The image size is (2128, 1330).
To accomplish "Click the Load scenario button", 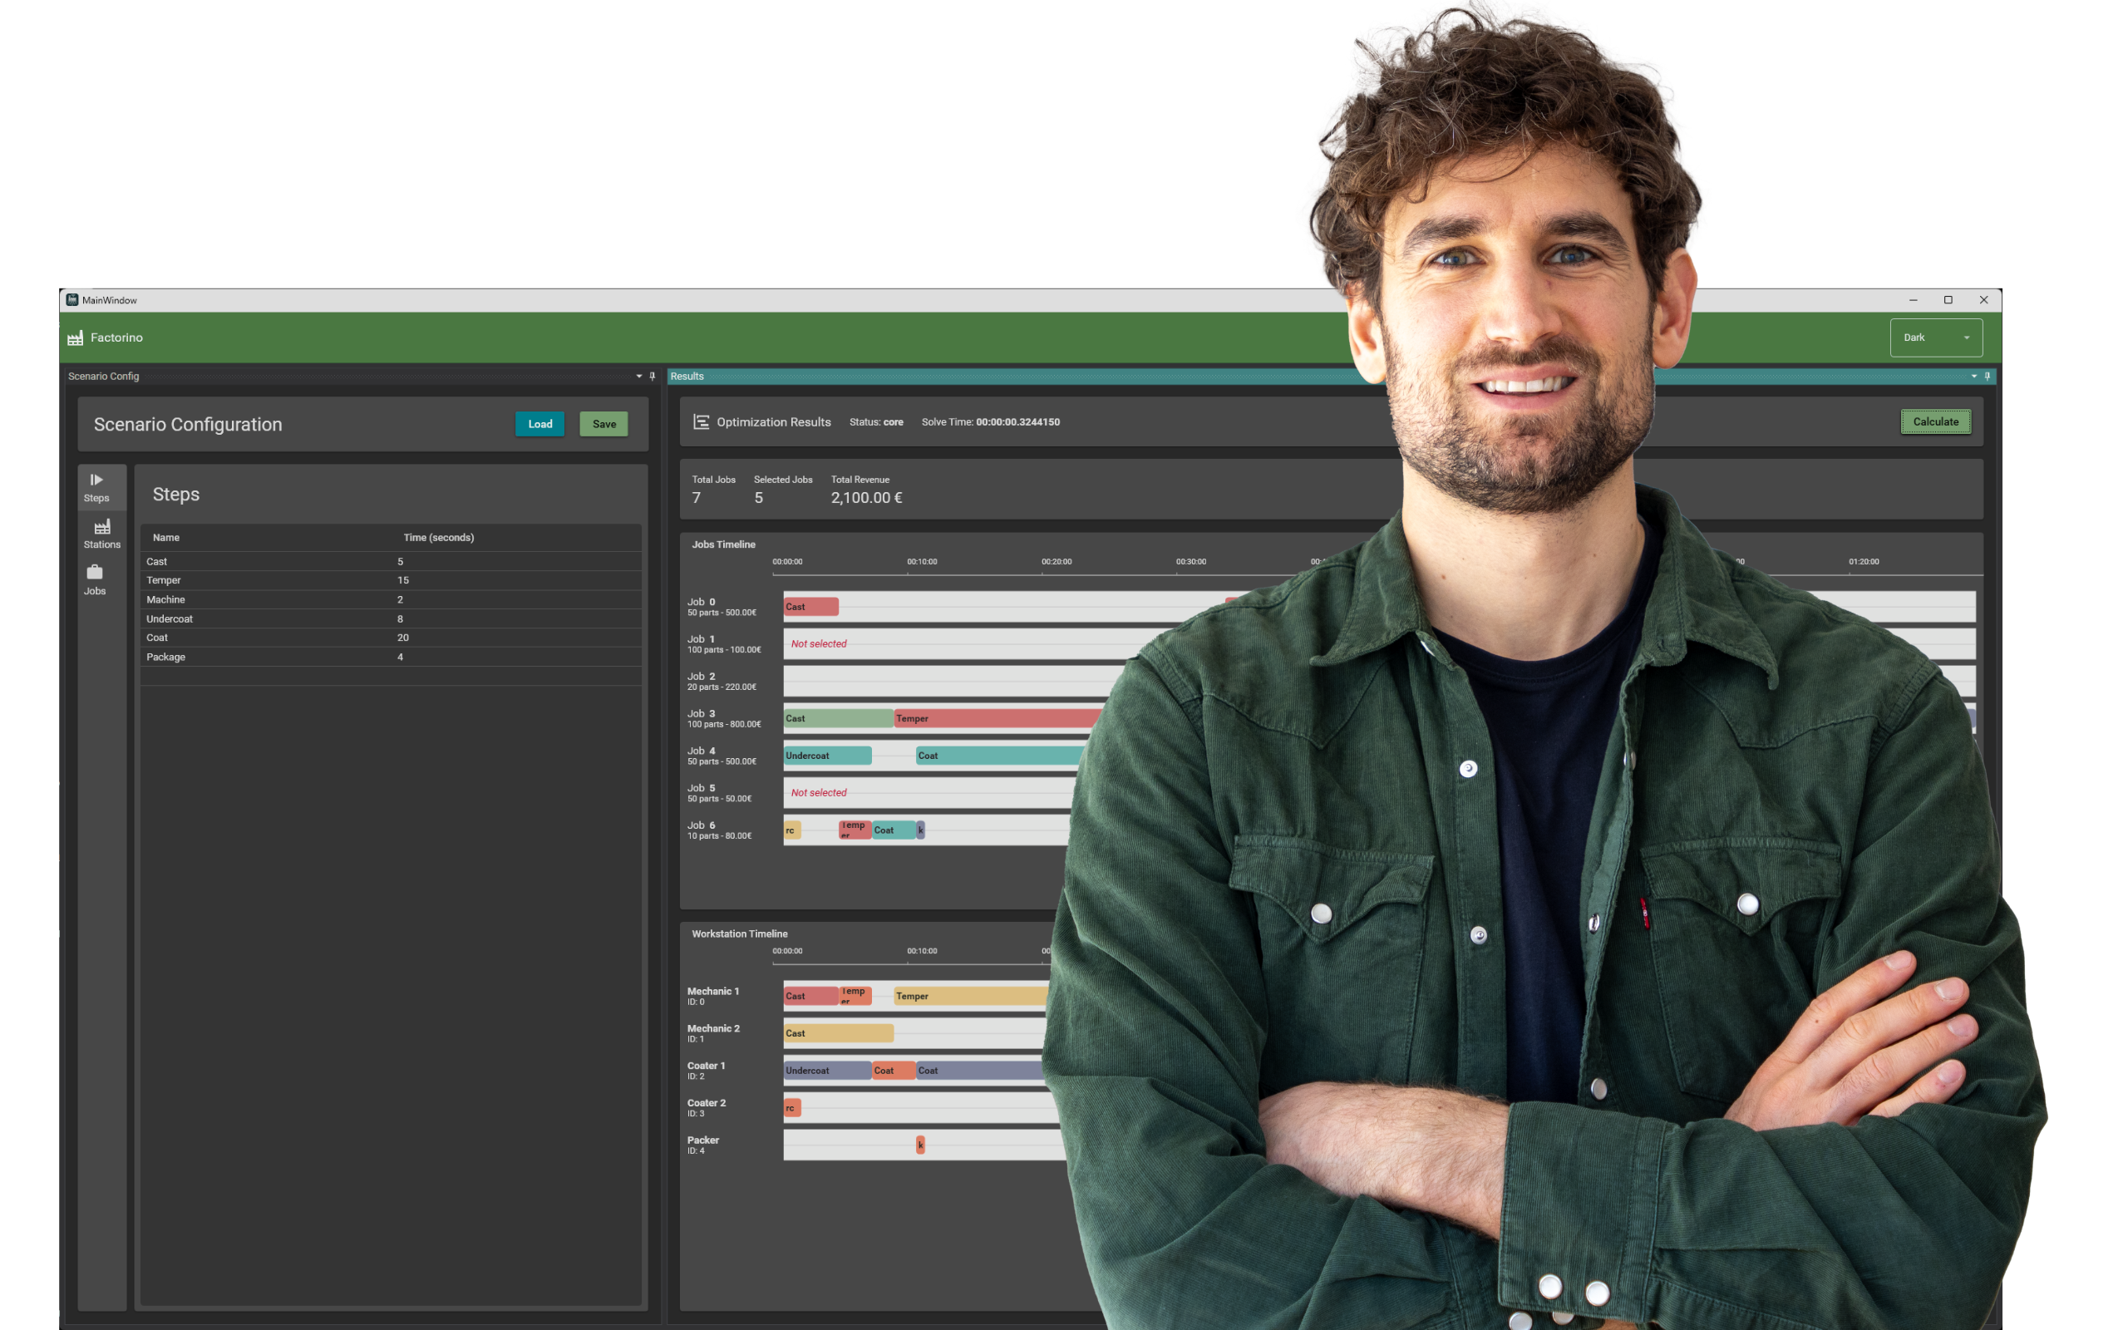I will pyautogui.click(x=540, y=424).
